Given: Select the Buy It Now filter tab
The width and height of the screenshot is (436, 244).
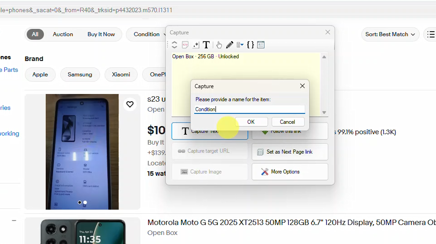Looking at the screenshot, I should (x=101, y=34).
